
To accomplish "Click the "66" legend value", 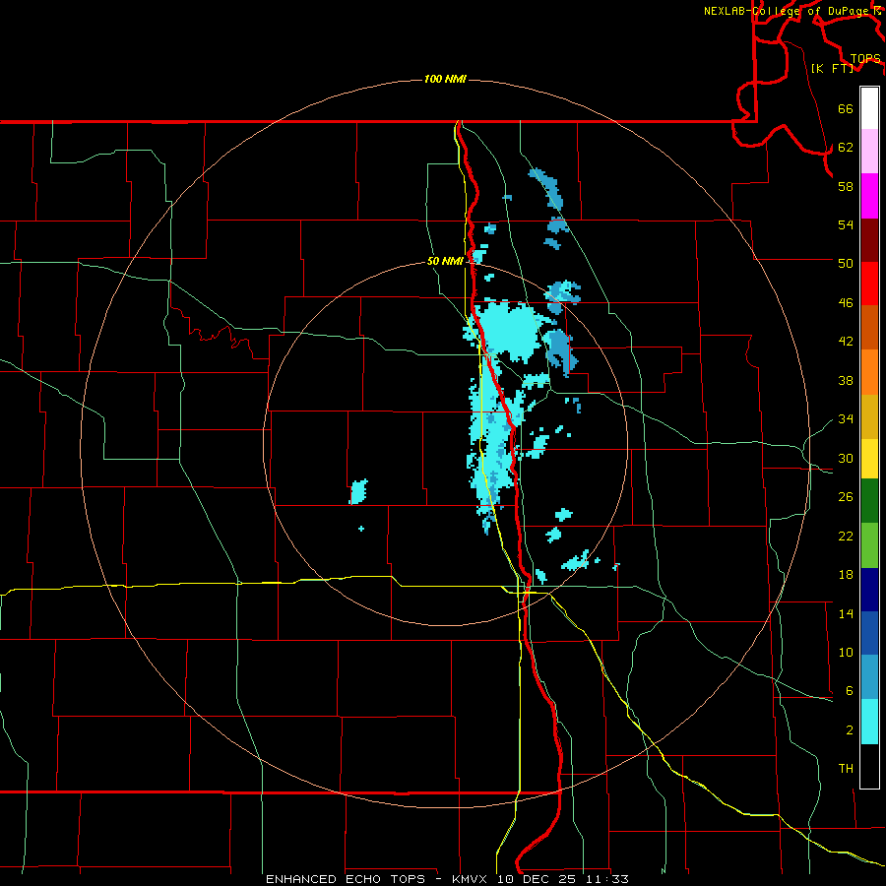I will 846,108.
